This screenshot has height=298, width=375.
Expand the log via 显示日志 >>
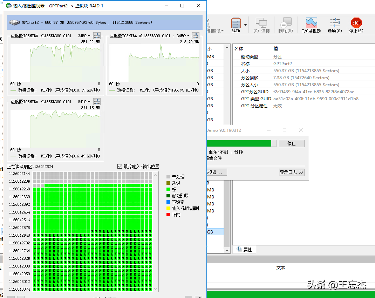coord(292,172)
